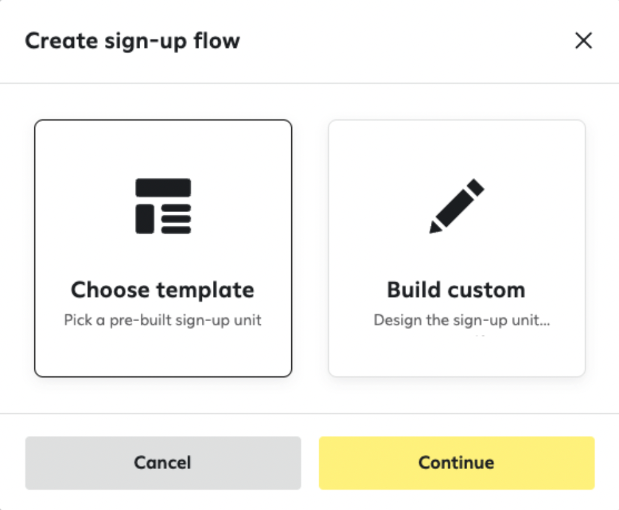Click the left block of the template icon
This screenshot has width=619, height=510.
[x=145, y=219]
